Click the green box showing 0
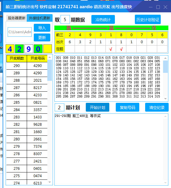 [38, 49]
